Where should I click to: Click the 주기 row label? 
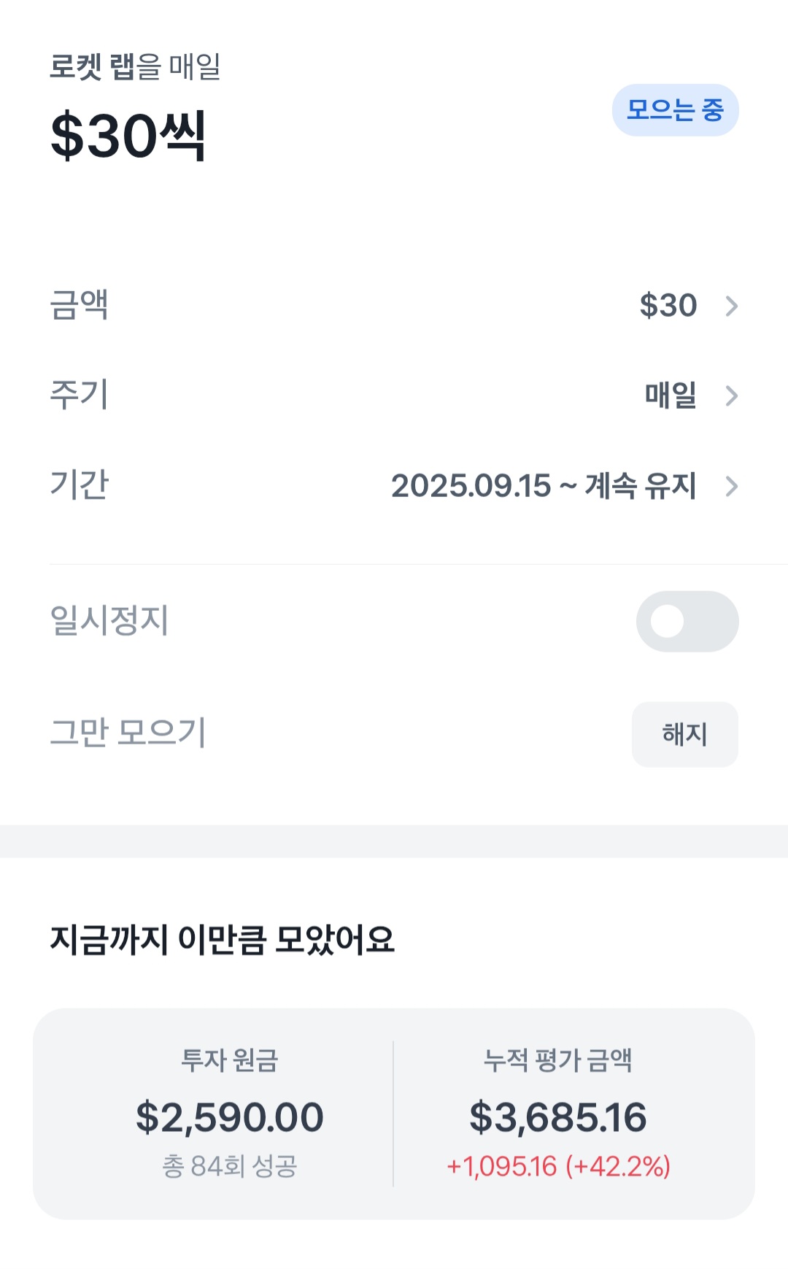pyautogui.click(x=79, y=395)
